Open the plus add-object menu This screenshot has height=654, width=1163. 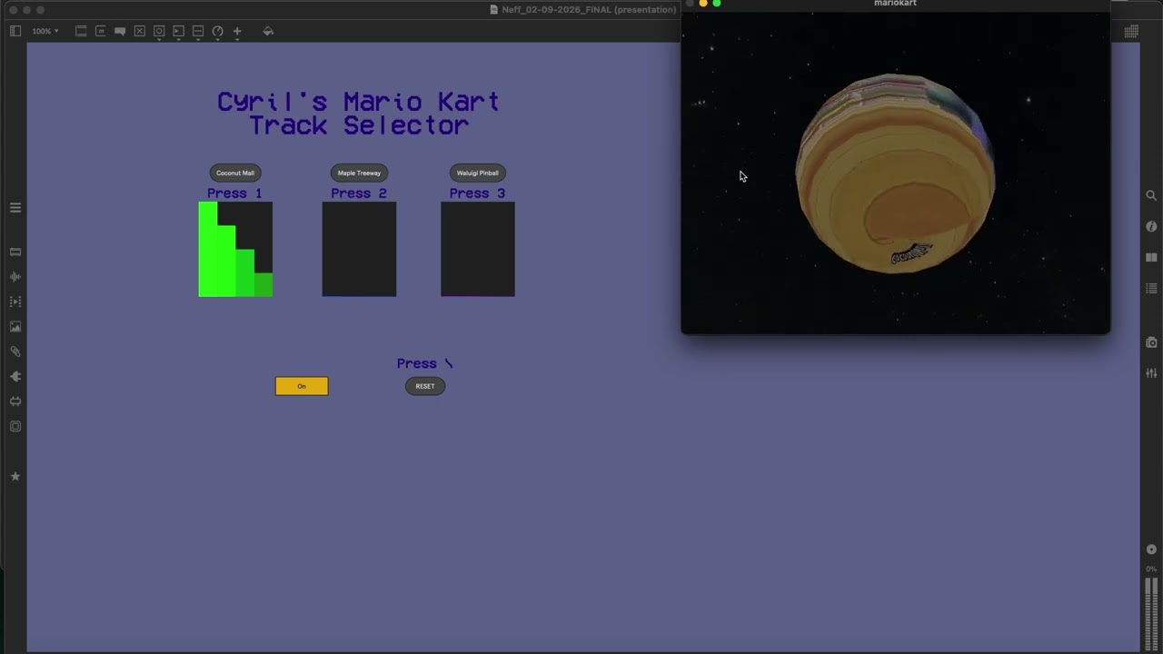click(237, 31)
